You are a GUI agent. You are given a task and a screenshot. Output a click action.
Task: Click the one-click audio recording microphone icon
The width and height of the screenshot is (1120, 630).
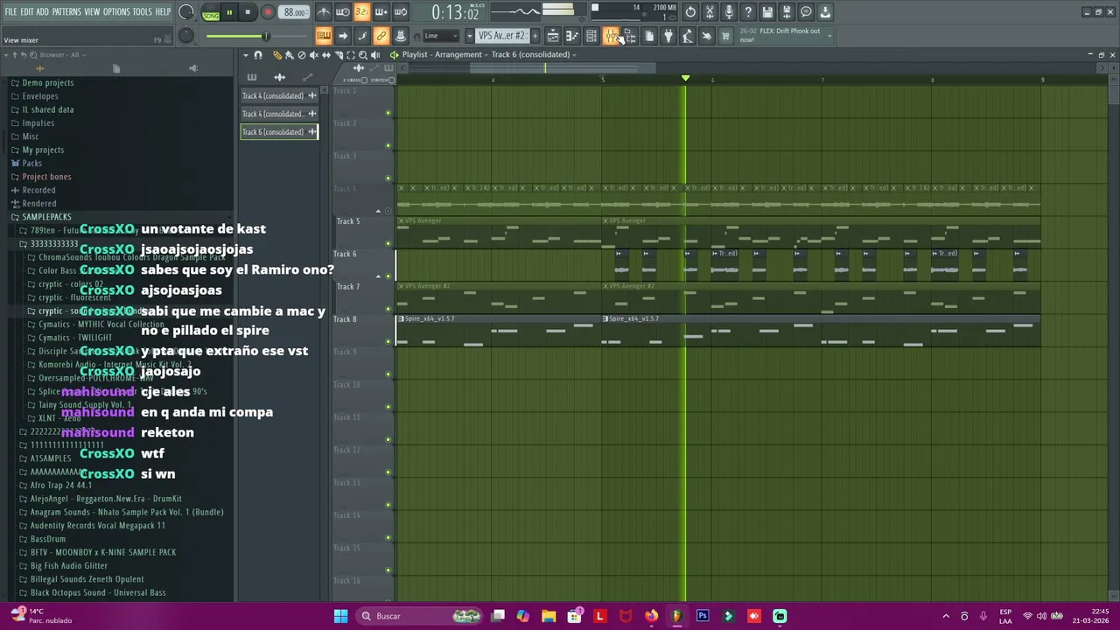[729, 12]
